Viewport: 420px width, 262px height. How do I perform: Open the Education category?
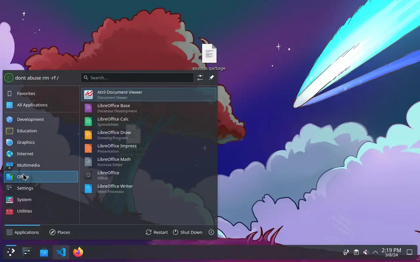click(x=41, y=131)
